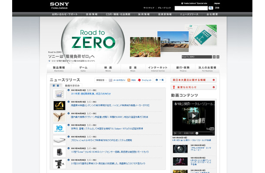Open the 2/3-type CCD studio camera news headline
The image size is (265, 173).
(x=108, y=163)
